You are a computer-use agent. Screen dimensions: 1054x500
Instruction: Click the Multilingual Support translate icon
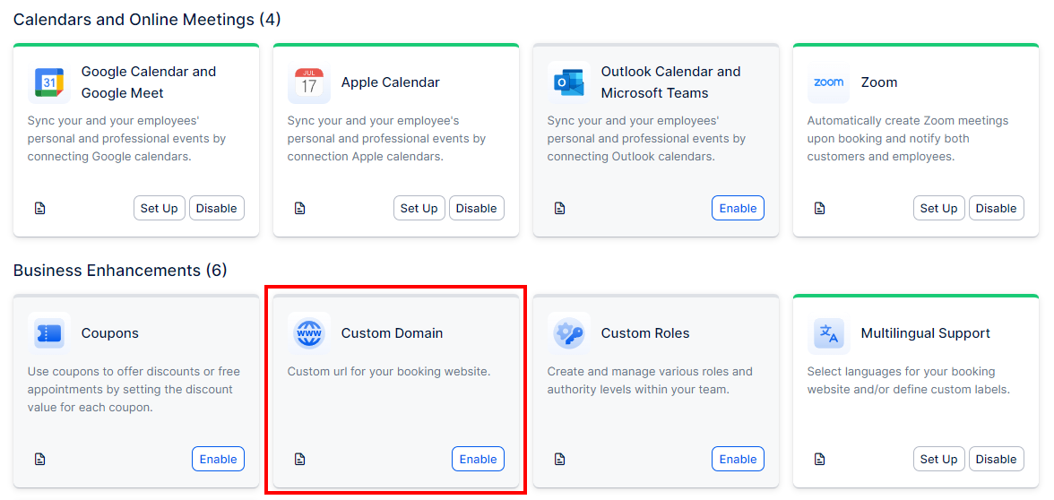(x=829, y=333)
